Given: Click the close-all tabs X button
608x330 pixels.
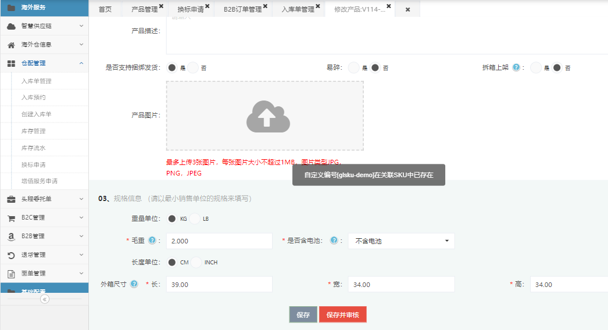Looking at the screenshot, I should (408, 9).
